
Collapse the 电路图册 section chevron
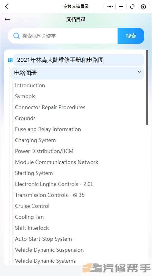coord(139,72)
